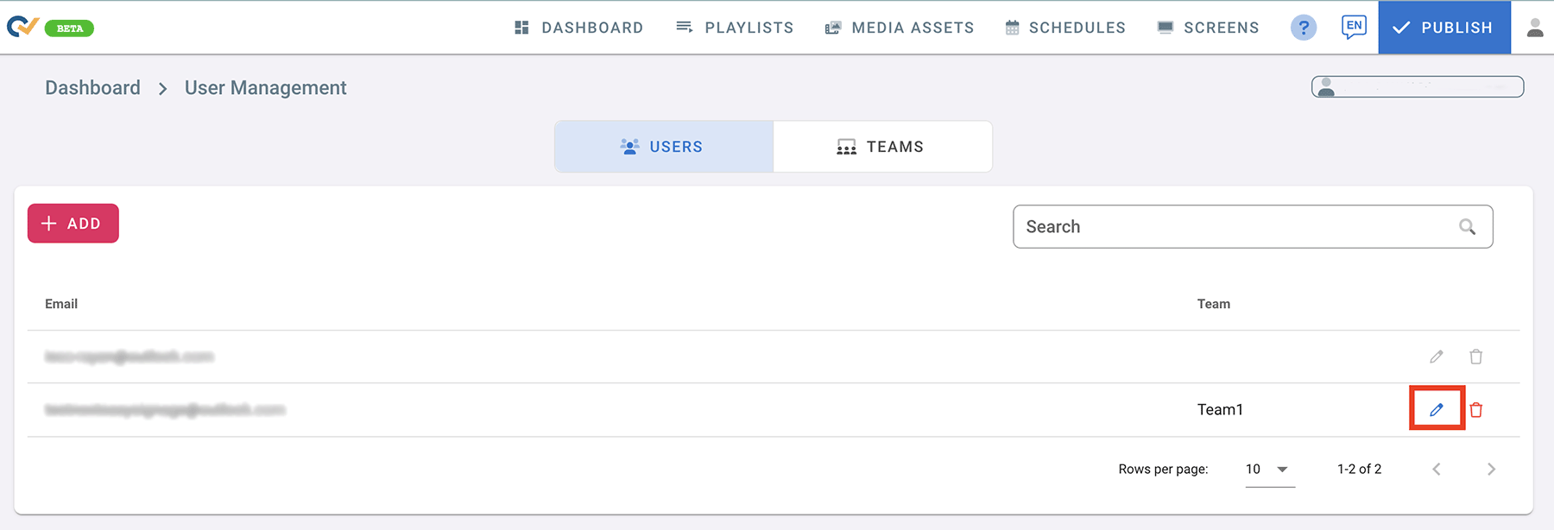Go to the next page of users
Image resolution: width=1554 pixels, height=530 pixels.
pyautogui.click(x=1491, y=470)
